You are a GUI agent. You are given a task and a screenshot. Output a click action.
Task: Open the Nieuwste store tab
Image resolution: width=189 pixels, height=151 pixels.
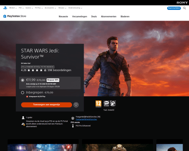click(63, 17)
